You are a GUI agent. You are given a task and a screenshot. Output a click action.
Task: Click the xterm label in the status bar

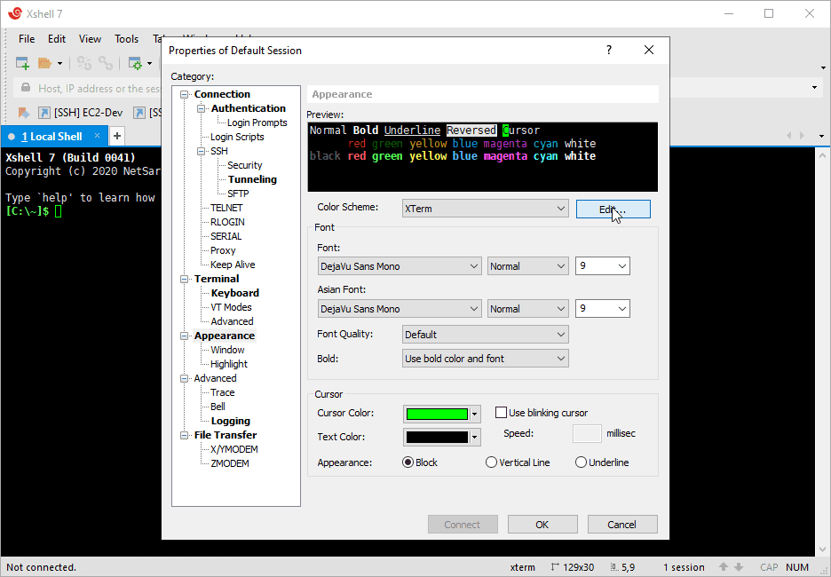point(523,567)
